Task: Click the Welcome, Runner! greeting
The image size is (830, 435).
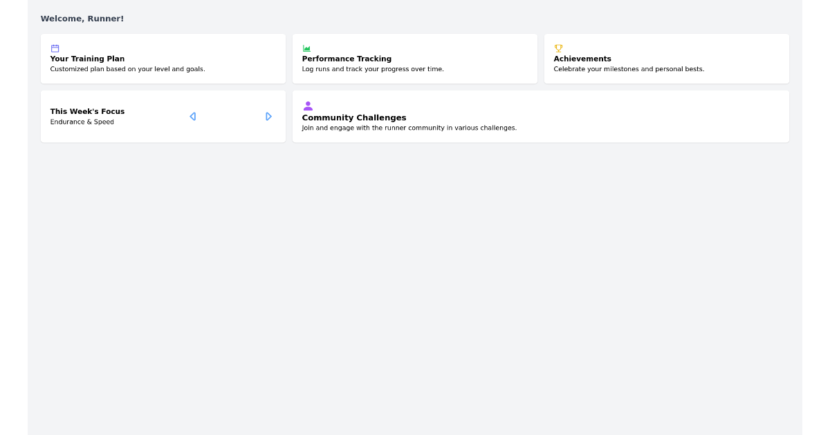Action: click(x=82, y=19)
